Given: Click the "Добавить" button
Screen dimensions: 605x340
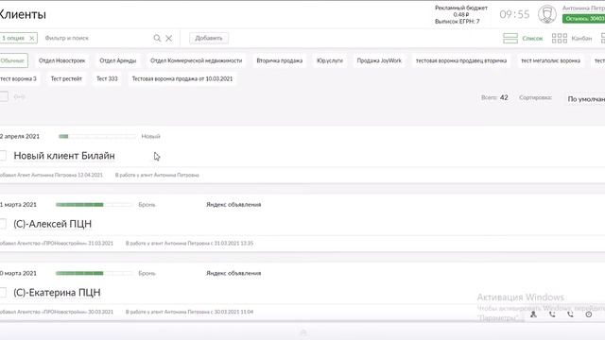Looking at the screenshot, I should point(209,38).
